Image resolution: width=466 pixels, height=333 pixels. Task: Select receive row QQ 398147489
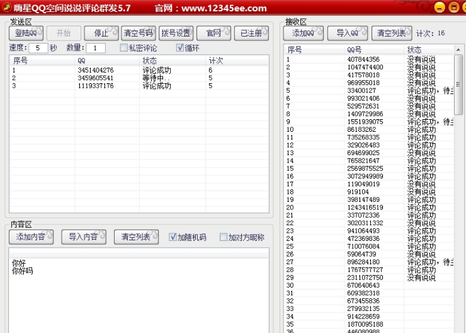tap(369, 200)
